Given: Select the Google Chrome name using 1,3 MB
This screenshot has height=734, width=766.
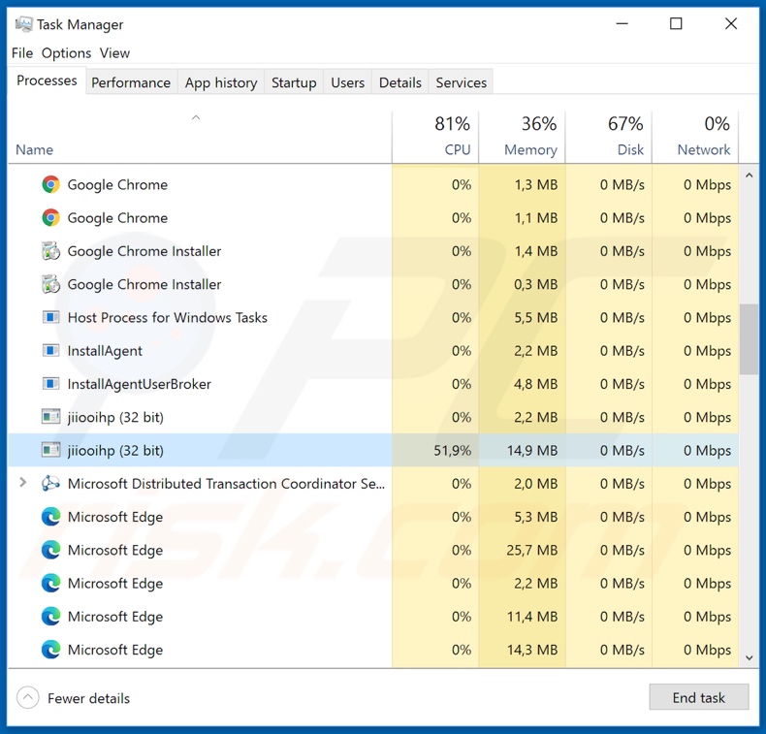Looking at the screenshot, I should click(117, 184).
